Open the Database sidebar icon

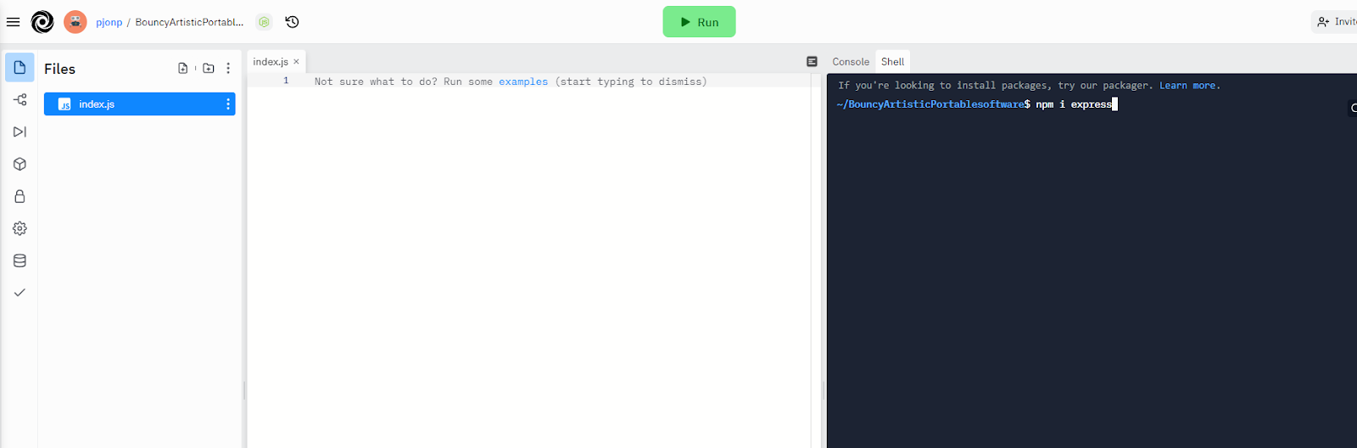[x=20, y=260]
